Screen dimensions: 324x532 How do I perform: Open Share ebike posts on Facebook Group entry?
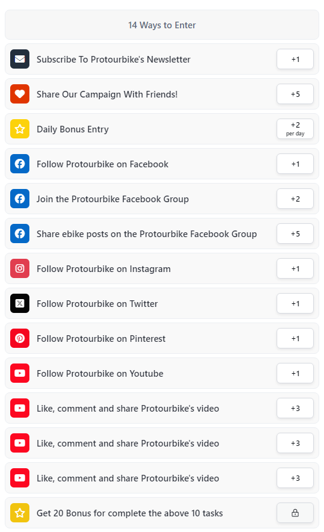(x=162, y=234)
